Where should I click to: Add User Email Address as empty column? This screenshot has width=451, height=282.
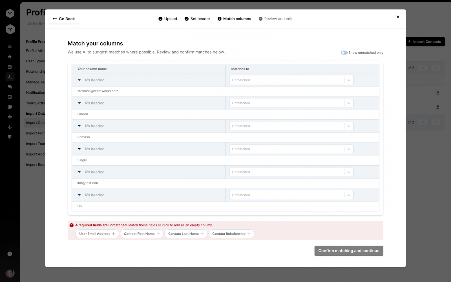[x=97, y=233]
